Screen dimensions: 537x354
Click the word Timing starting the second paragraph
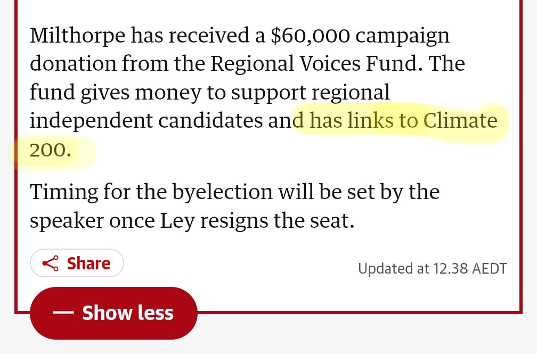click(64, 192)
